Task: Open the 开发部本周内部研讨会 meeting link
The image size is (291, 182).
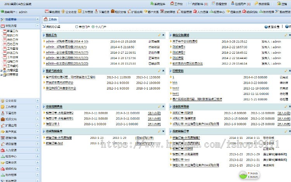Action: click(x=60, y=82)
